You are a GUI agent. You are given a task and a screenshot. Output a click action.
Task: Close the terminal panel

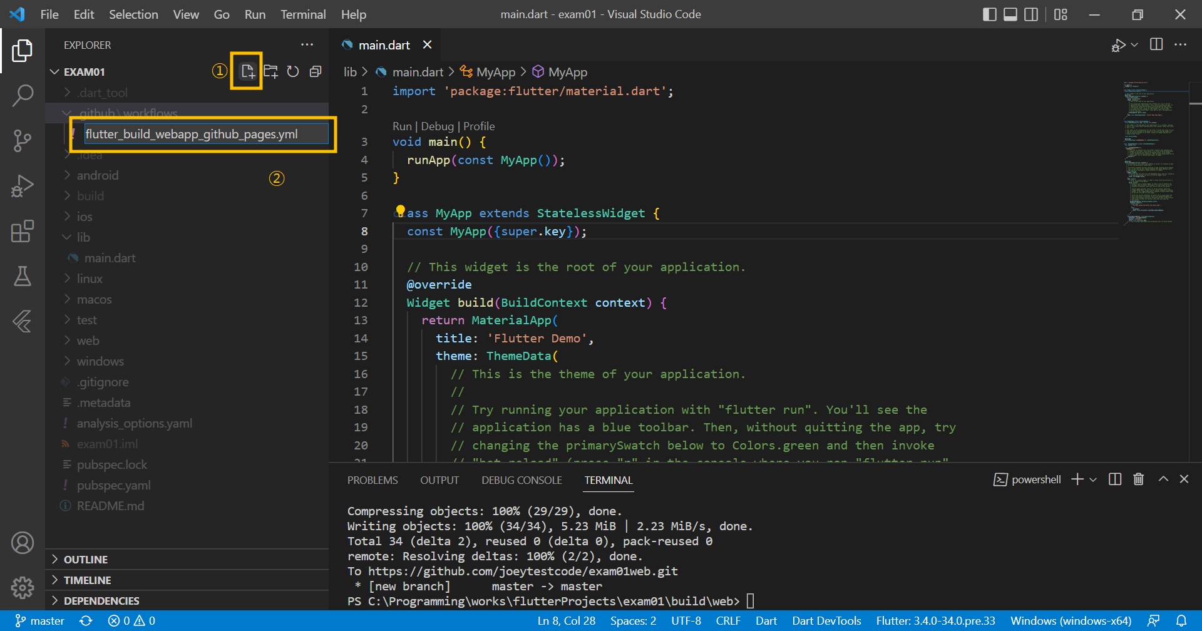click(1184, 479)
